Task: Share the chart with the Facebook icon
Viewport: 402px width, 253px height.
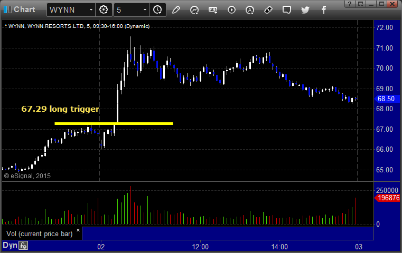Action: click(324, 10)
